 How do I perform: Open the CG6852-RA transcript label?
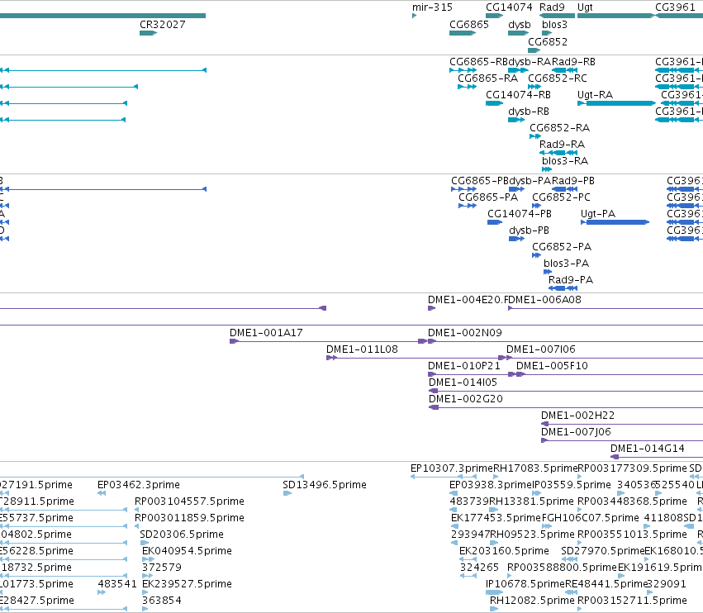[559, 128]
